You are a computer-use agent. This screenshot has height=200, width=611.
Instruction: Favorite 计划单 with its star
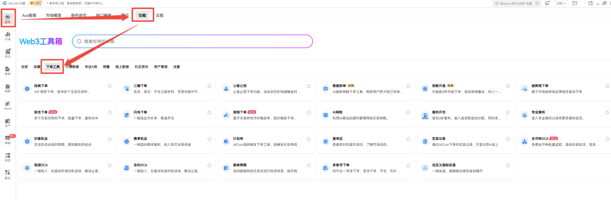click(309, 139)
